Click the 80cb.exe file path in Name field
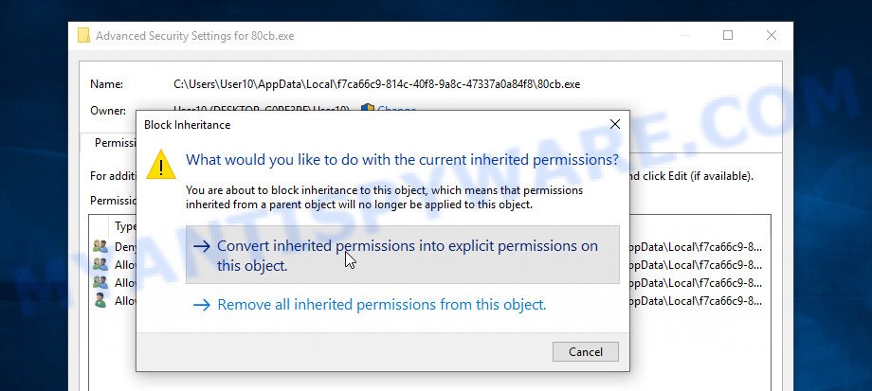 [377, 84]
